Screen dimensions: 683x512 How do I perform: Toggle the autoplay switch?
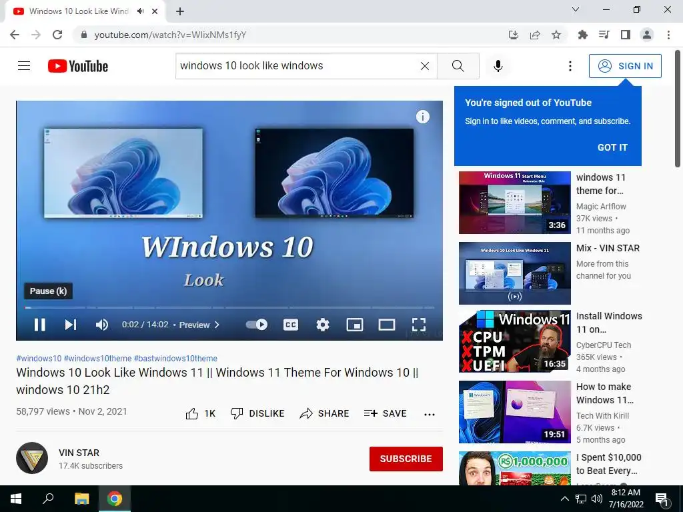[257, 325]
